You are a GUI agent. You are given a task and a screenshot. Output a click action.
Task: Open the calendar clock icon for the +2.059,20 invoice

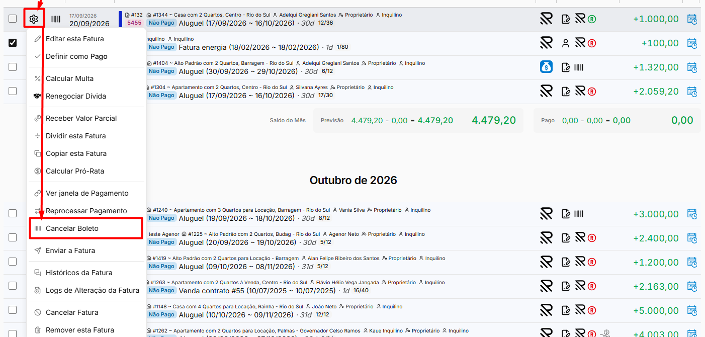click(692, 92)
